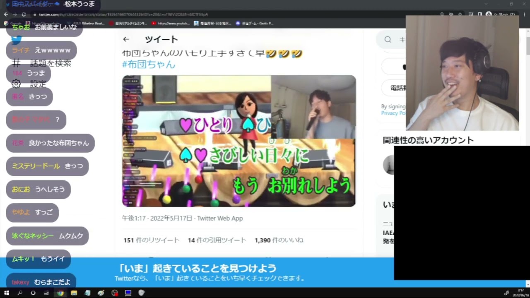Play the karaoke video in tweet
The image size is (530, 298).
[239, 141]
